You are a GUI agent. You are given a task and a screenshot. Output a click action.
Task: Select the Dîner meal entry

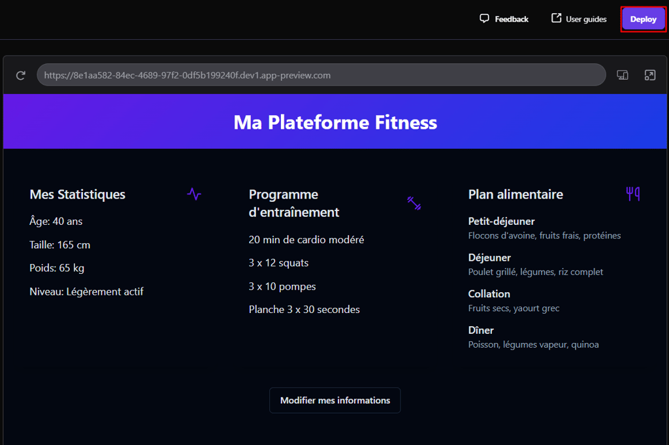tap(533, 337)
